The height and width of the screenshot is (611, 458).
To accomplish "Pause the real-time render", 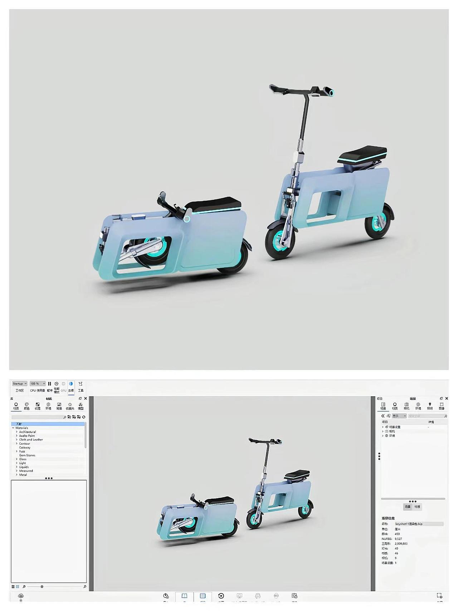I will [49, 383].
